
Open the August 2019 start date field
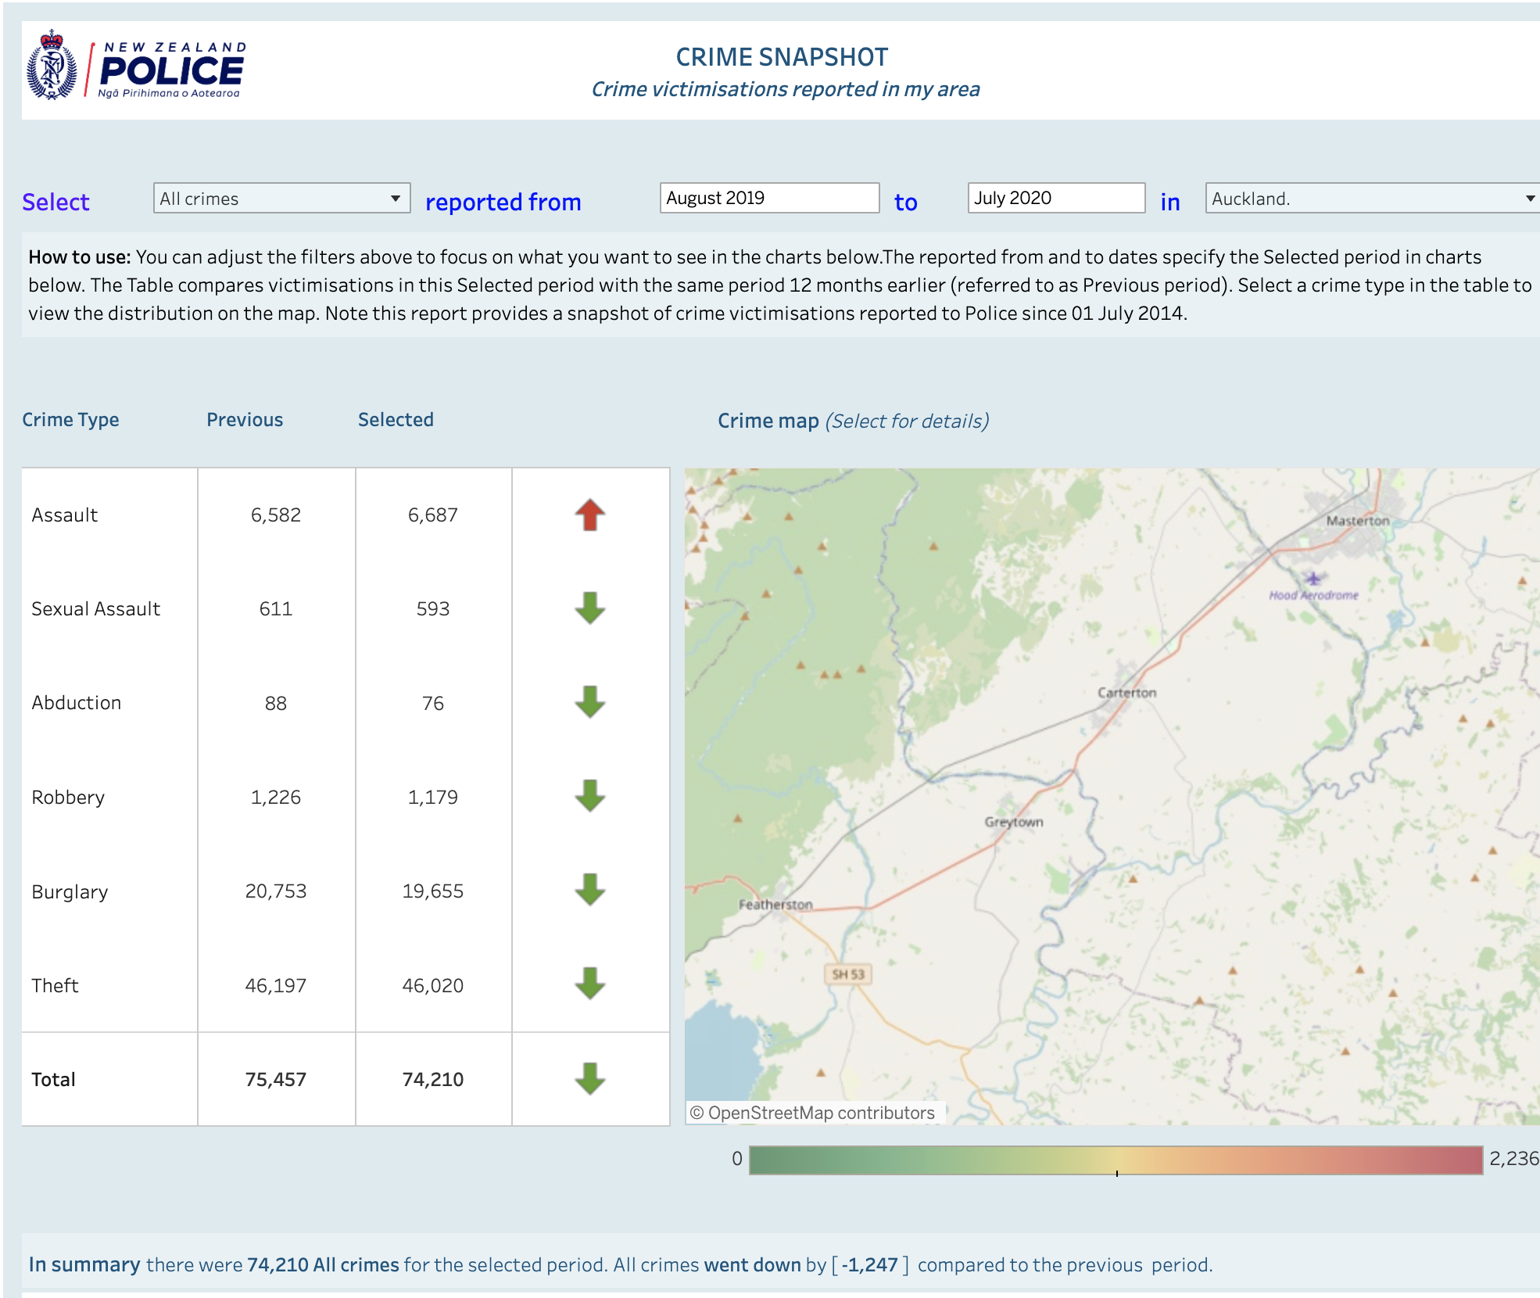point(769,198)
